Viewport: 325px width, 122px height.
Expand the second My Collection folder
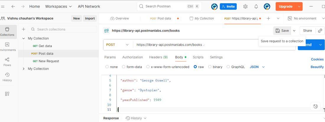coord(24,69)
